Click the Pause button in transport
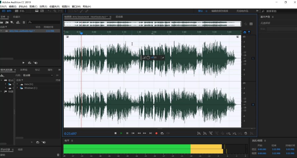 click(x=127, y=133)
